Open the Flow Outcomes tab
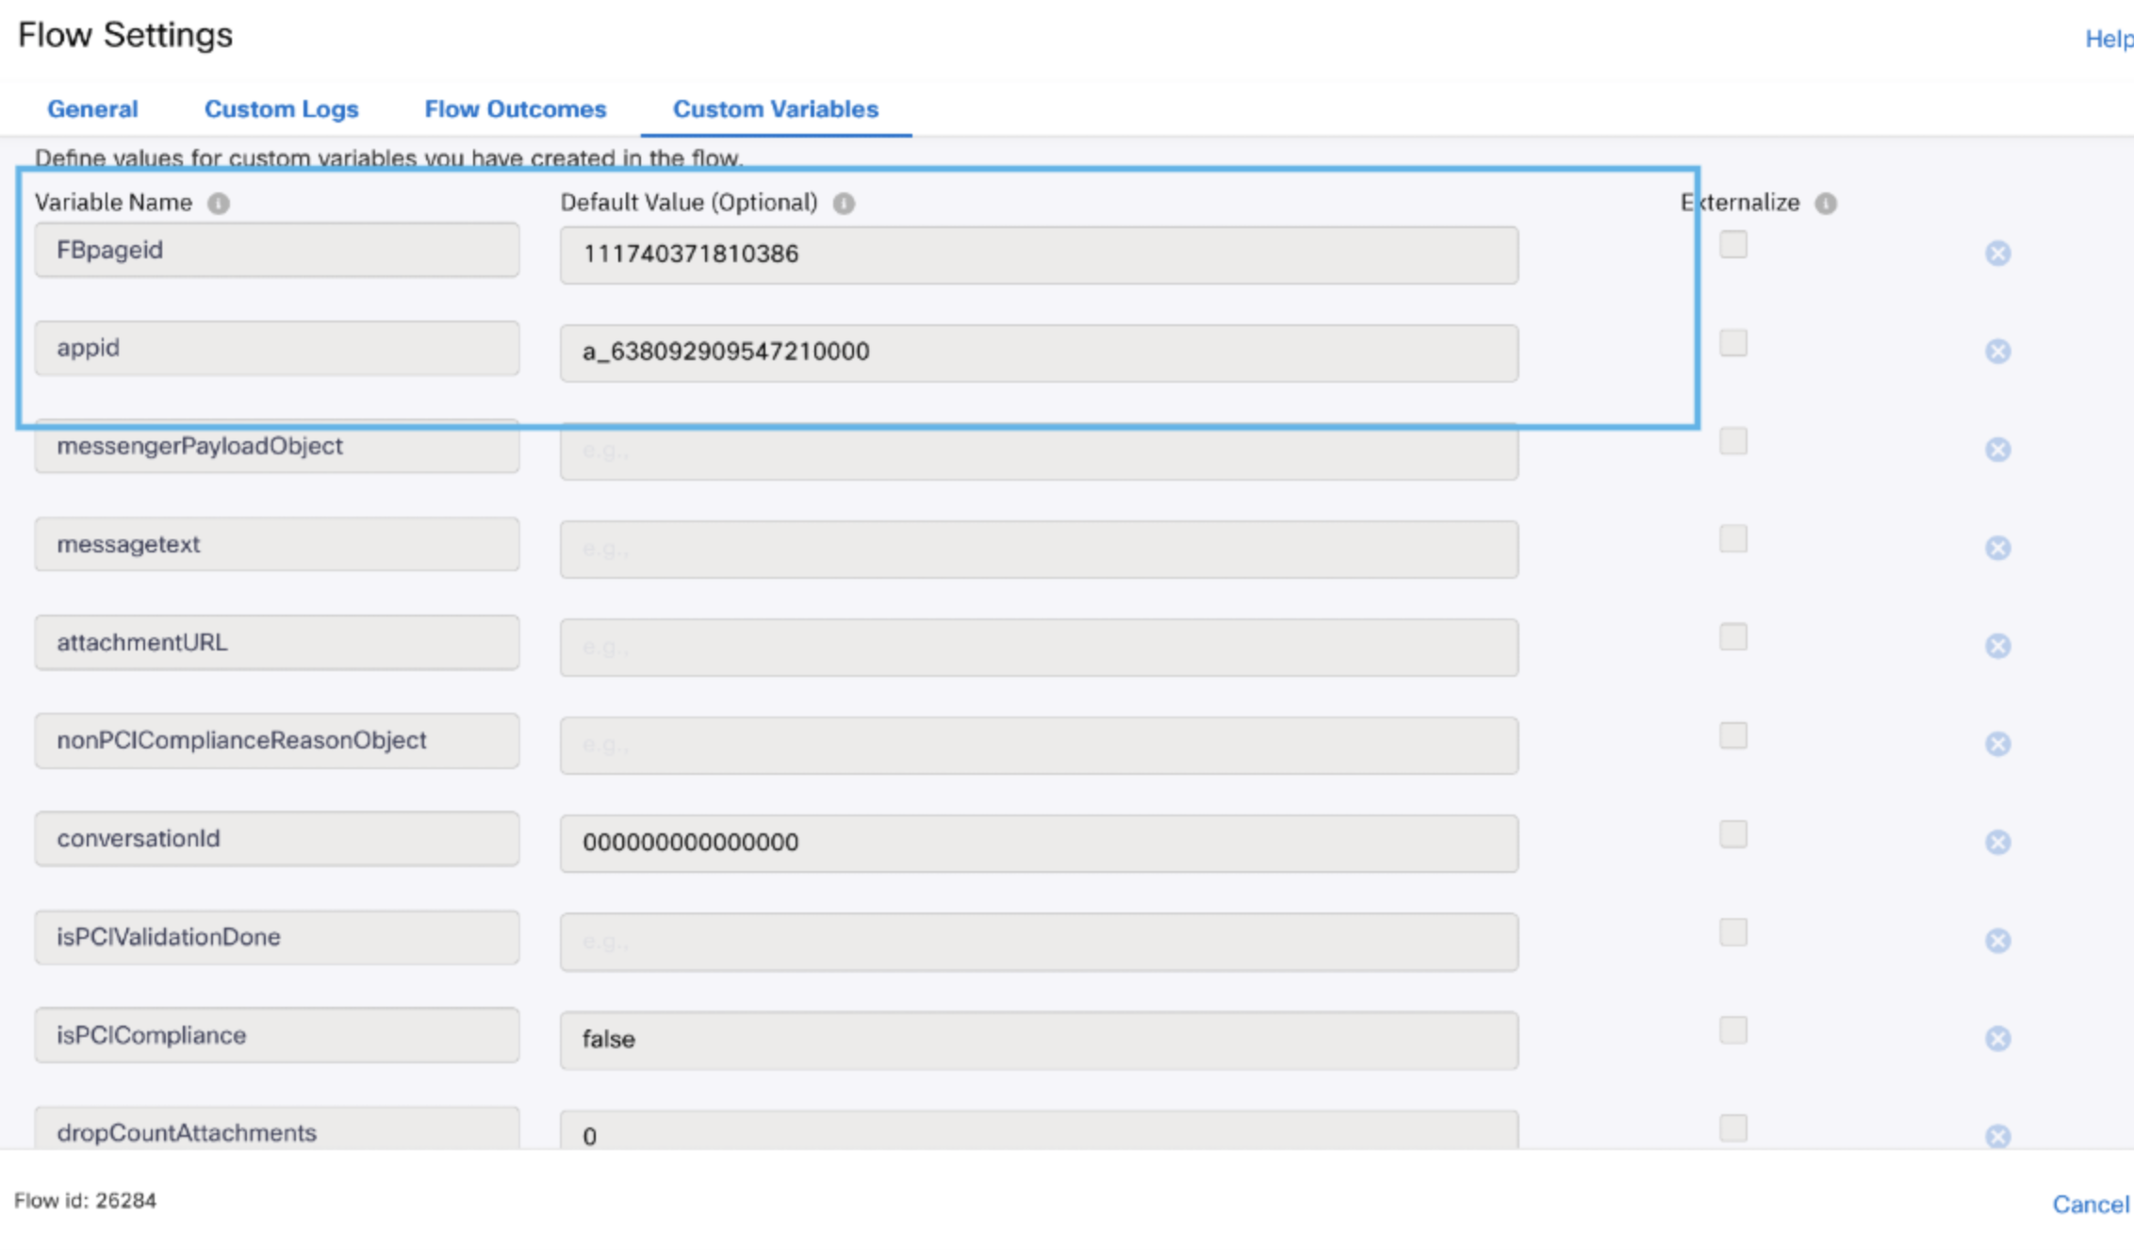Viewport: 2134px width, 1250px height. (515, 109)
